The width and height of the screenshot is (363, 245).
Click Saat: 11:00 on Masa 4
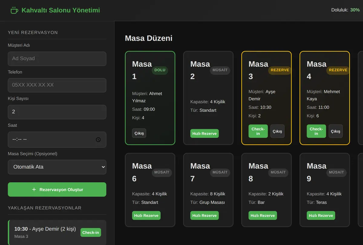[318, 107]
